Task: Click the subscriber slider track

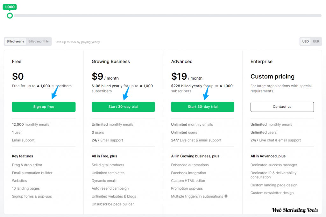Action: 167,16
